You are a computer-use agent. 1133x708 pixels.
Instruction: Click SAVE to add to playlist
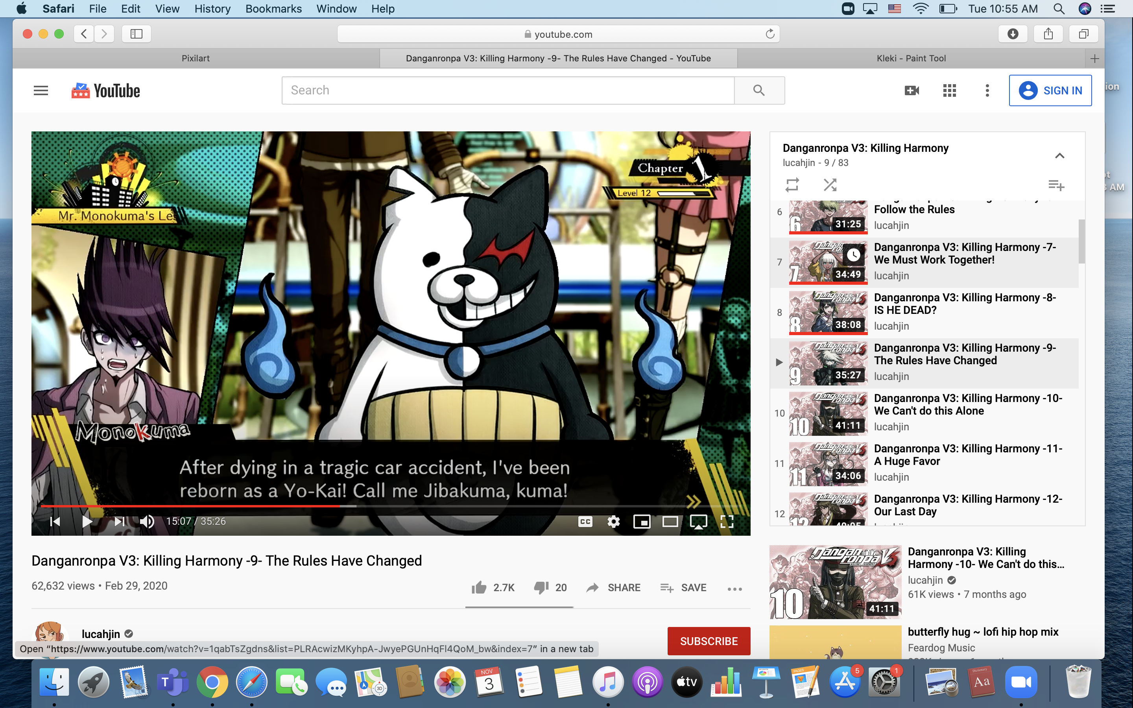pos(683,588)
